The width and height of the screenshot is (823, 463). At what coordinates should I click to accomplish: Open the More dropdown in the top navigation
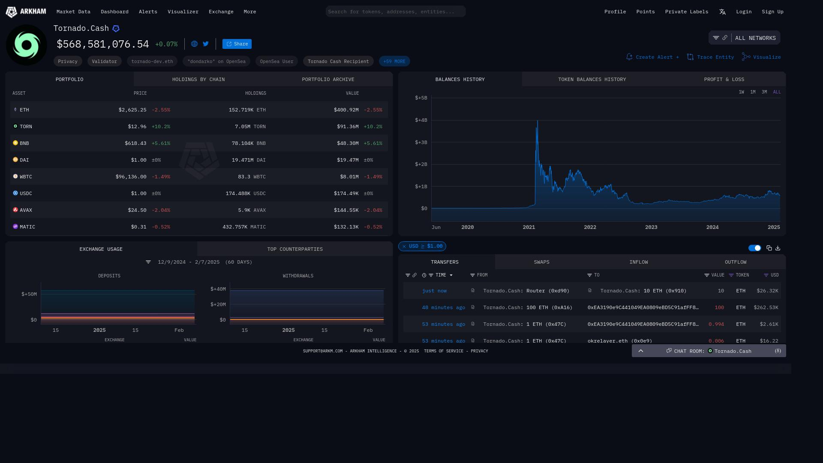coord(250,12)
